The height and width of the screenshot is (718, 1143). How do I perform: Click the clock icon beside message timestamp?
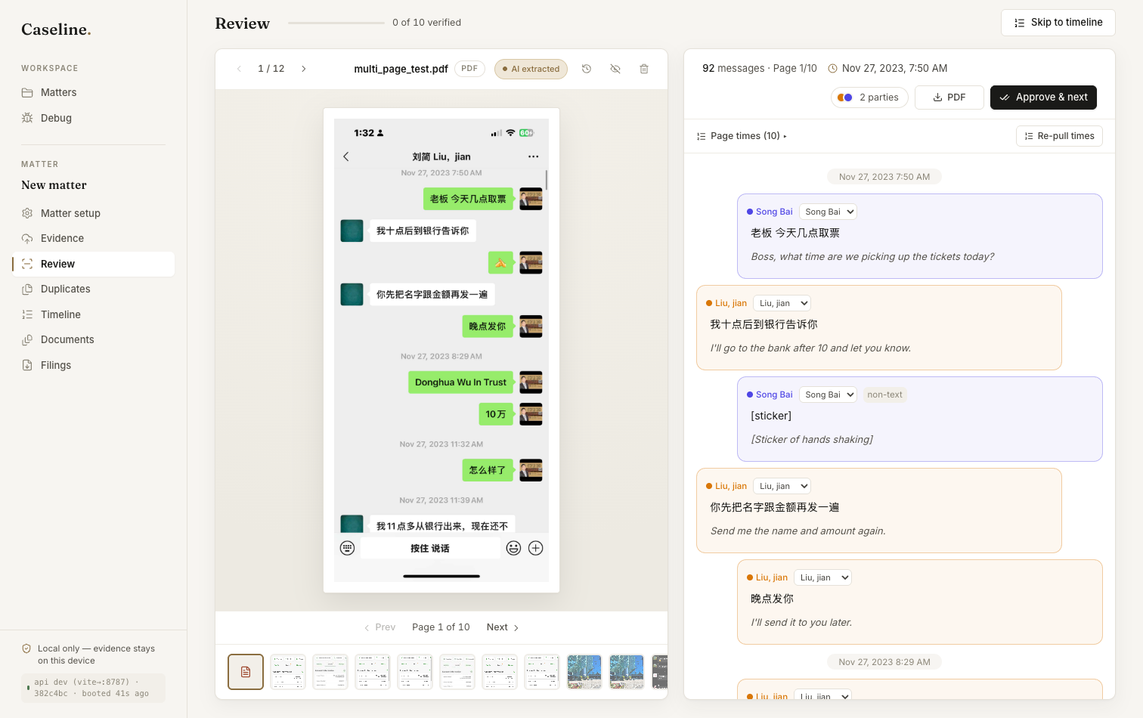pyautogui.click(x=833, y=68)
